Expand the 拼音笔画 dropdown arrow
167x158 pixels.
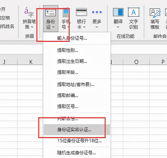click(32, 27)
